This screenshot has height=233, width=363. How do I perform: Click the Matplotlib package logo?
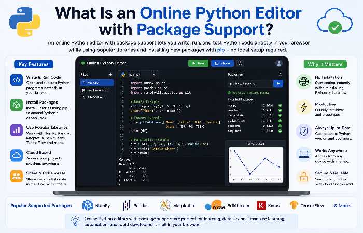165,205
